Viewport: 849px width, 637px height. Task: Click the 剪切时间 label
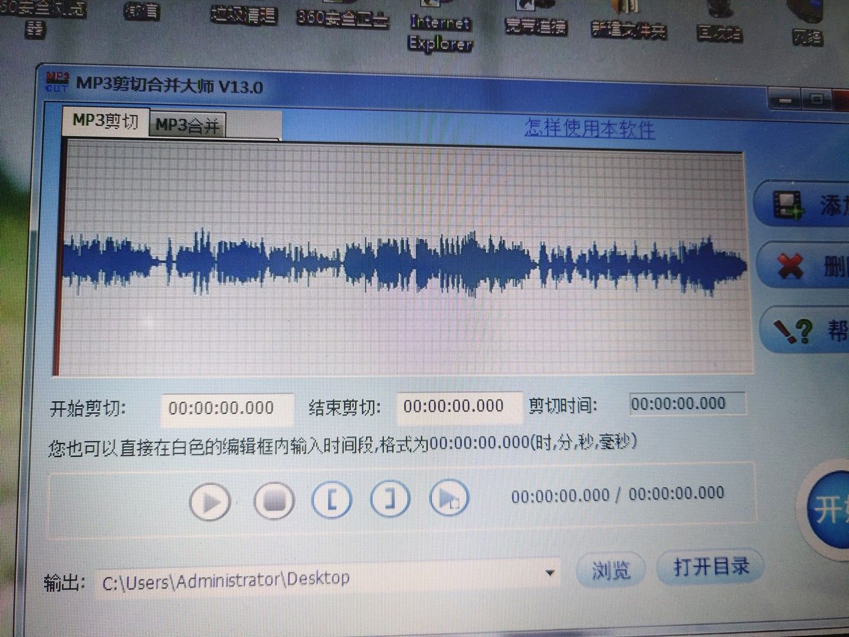562,405
